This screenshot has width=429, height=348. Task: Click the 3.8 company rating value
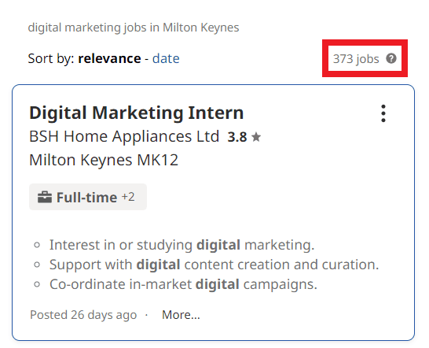click(237, 137)
